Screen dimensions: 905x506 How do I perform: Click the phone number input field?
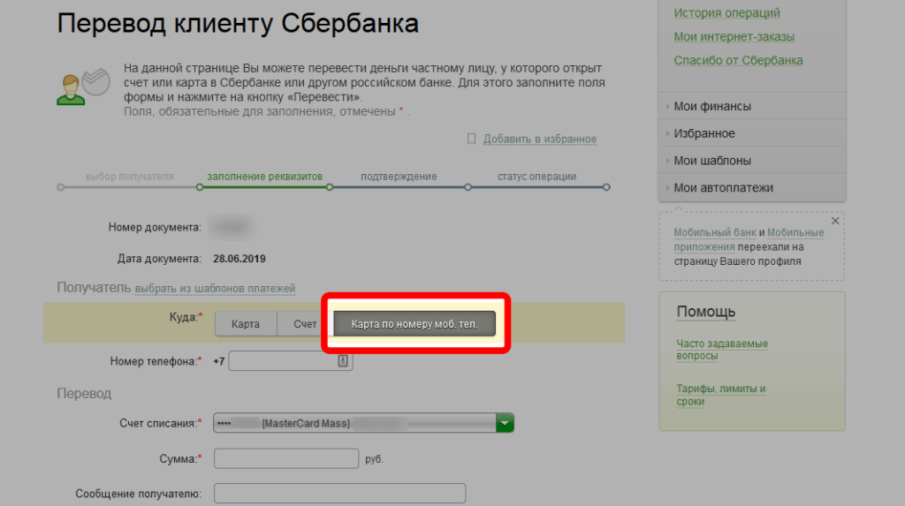pos(290,361)
